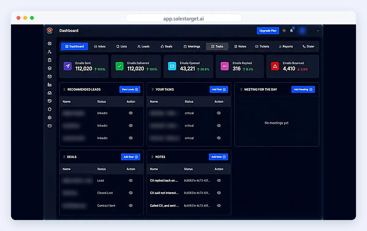
Task: Open the stacked layers icon in sidebar
Action: pyautogui.click(x=50, y=68)
